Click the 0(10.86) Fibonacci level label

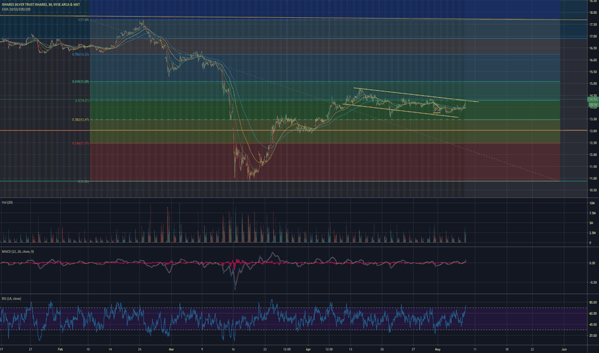(x=84, y=181)
